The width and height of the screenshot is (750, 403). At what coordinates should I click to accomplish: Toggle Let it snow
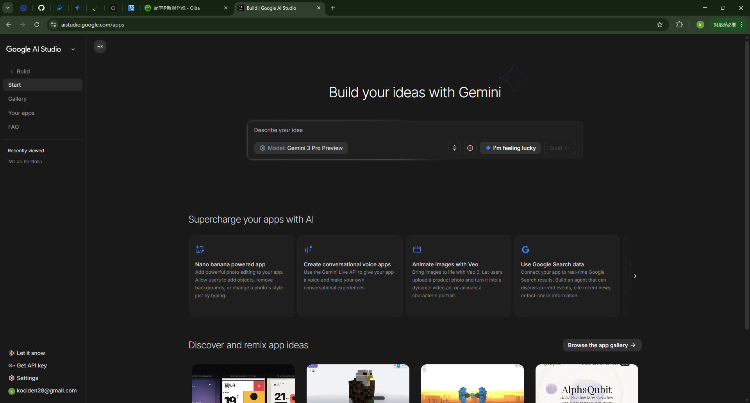(x=31, y=353)
